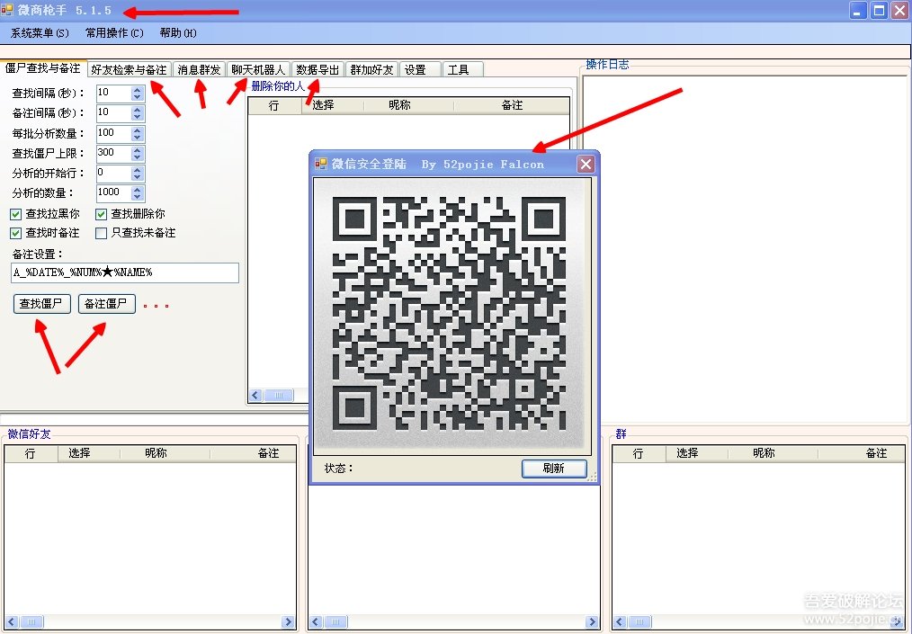
Task: Toggle the 查找删除你 checkbox
Action: tap(102, 215)
